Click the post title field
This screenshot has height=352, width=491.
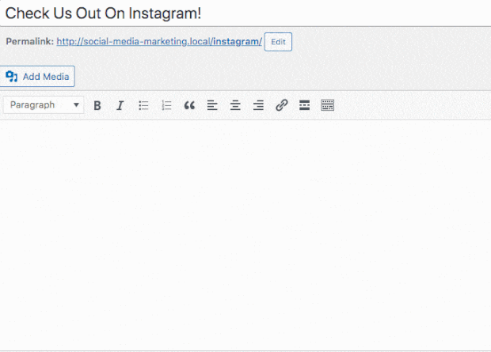[246, 13]
